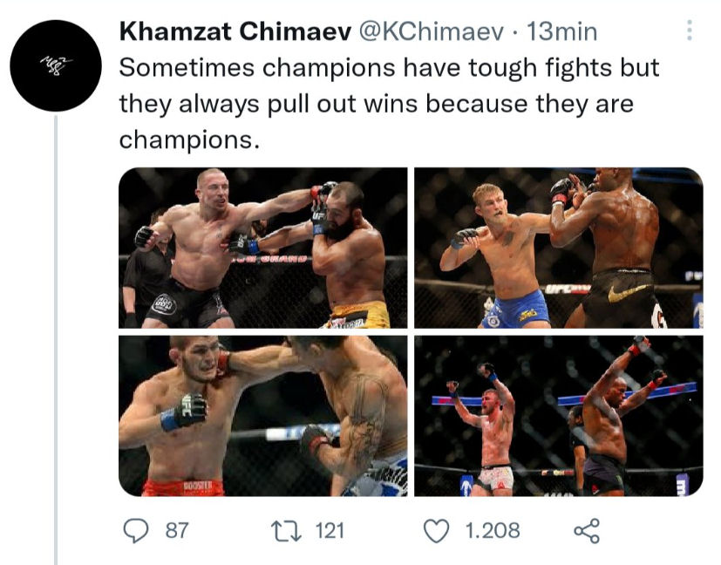Screen dimensions: 721x565
Task: Open the bottom-left fight photo
Action: [262, 416]
